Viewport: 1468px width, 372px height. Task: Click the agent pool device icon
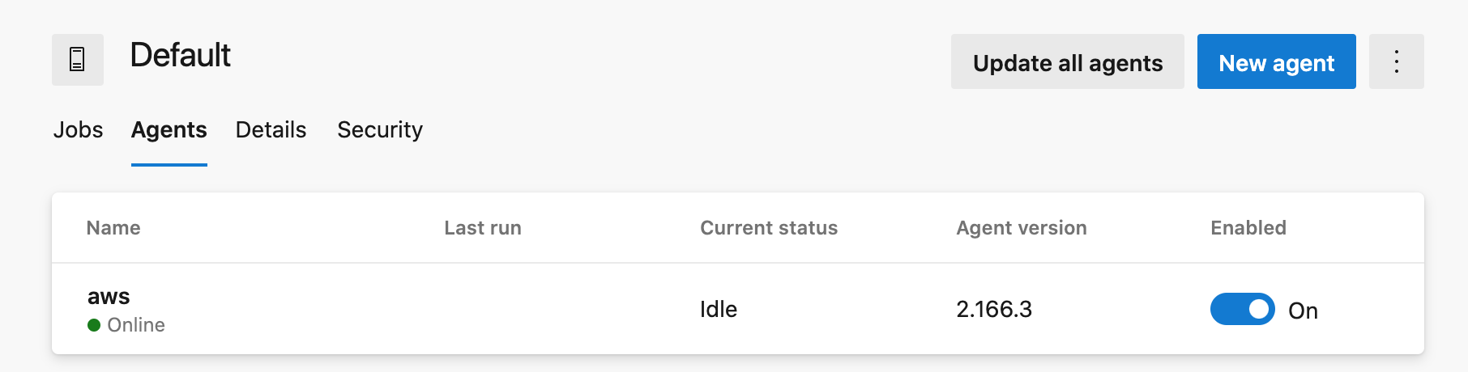click(77, 60)
